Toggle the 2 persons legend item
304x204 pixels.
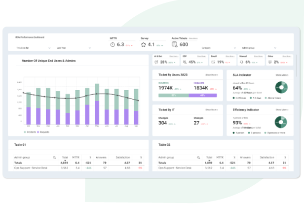click(254, 133)
